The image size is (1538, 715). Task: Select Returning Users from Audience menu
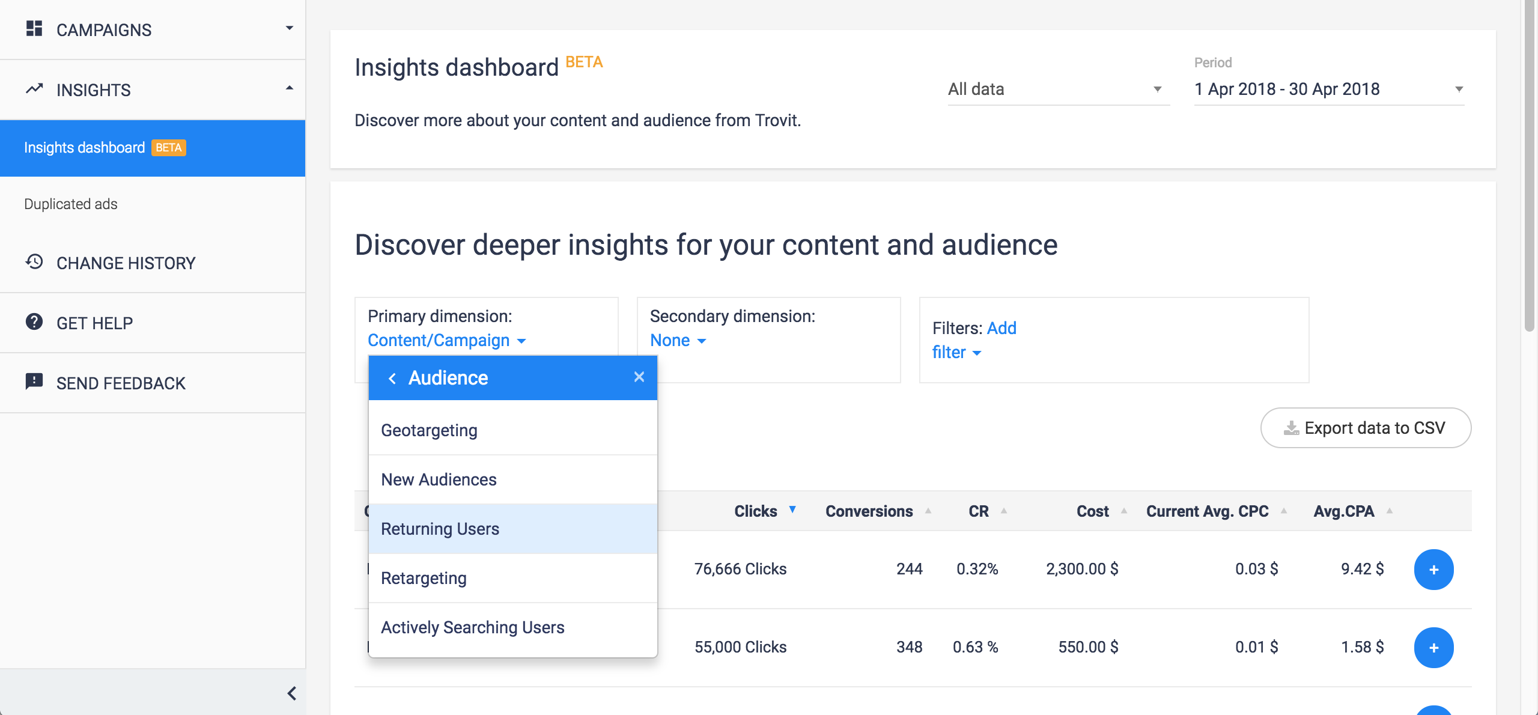point(440,529)
